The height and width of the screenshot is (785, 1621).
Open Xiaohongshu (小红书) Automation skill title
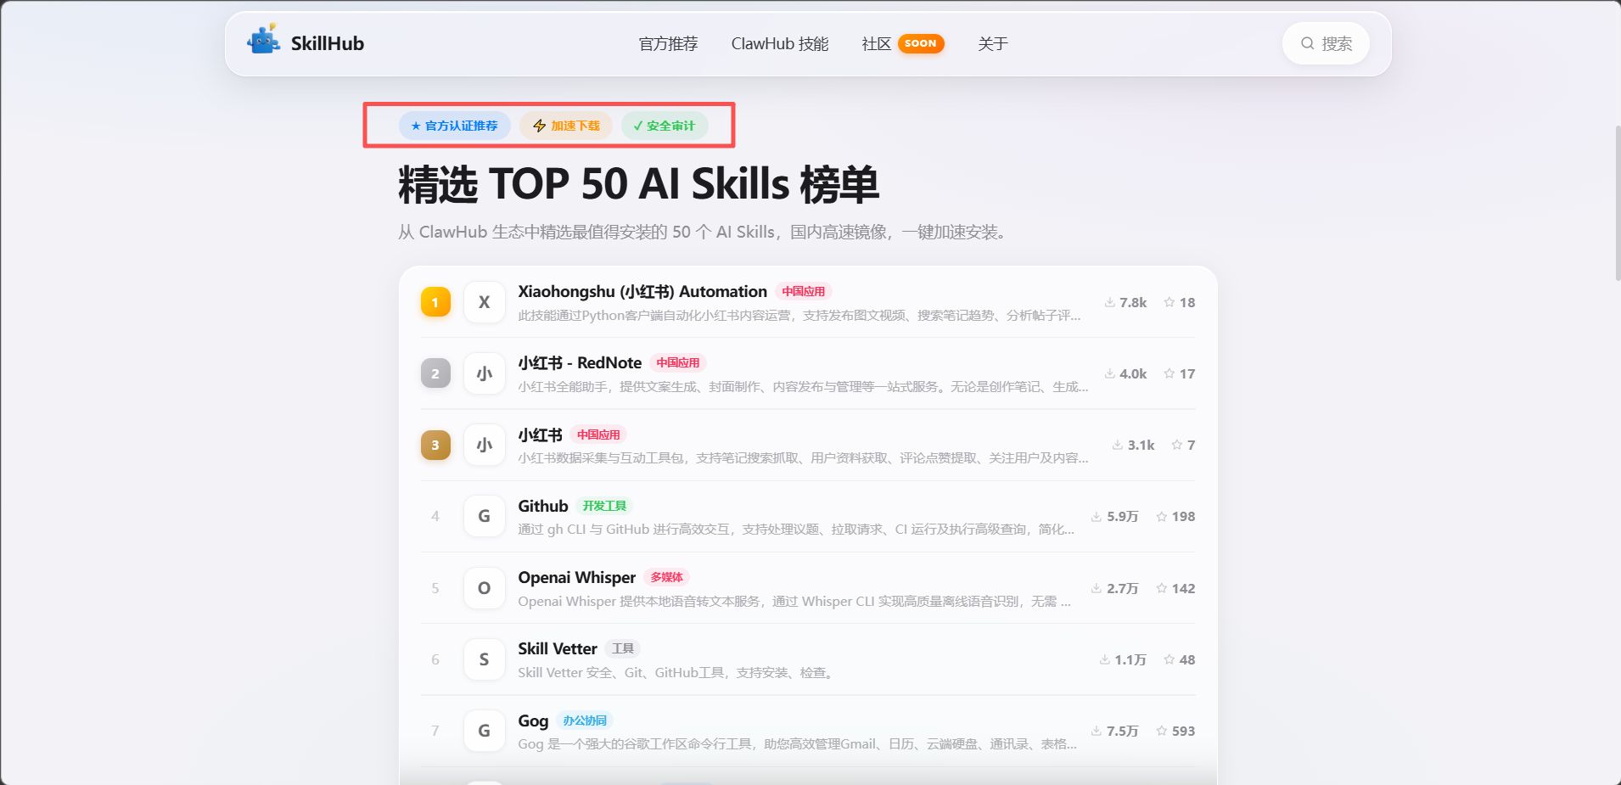[642, 291]
